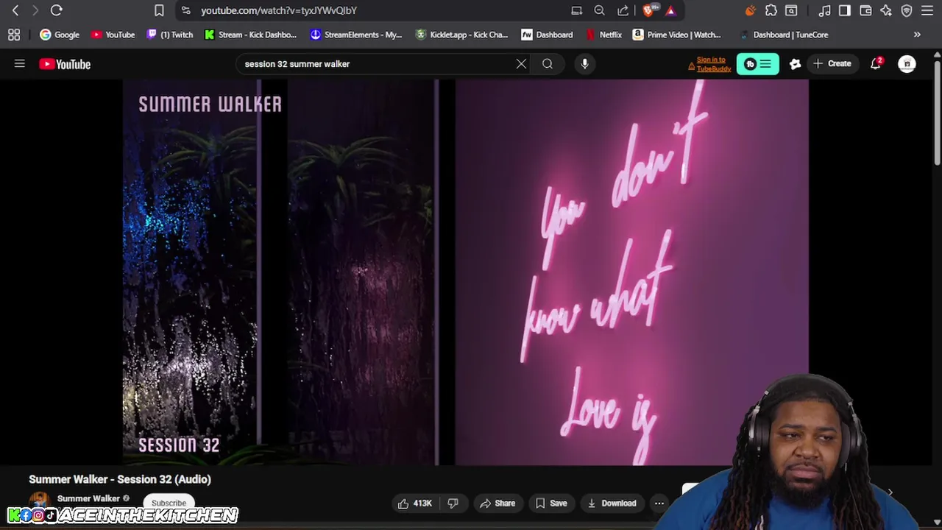942x530 pixels.
Task: Click the media control music note icon
Action: tap(825, 10)
